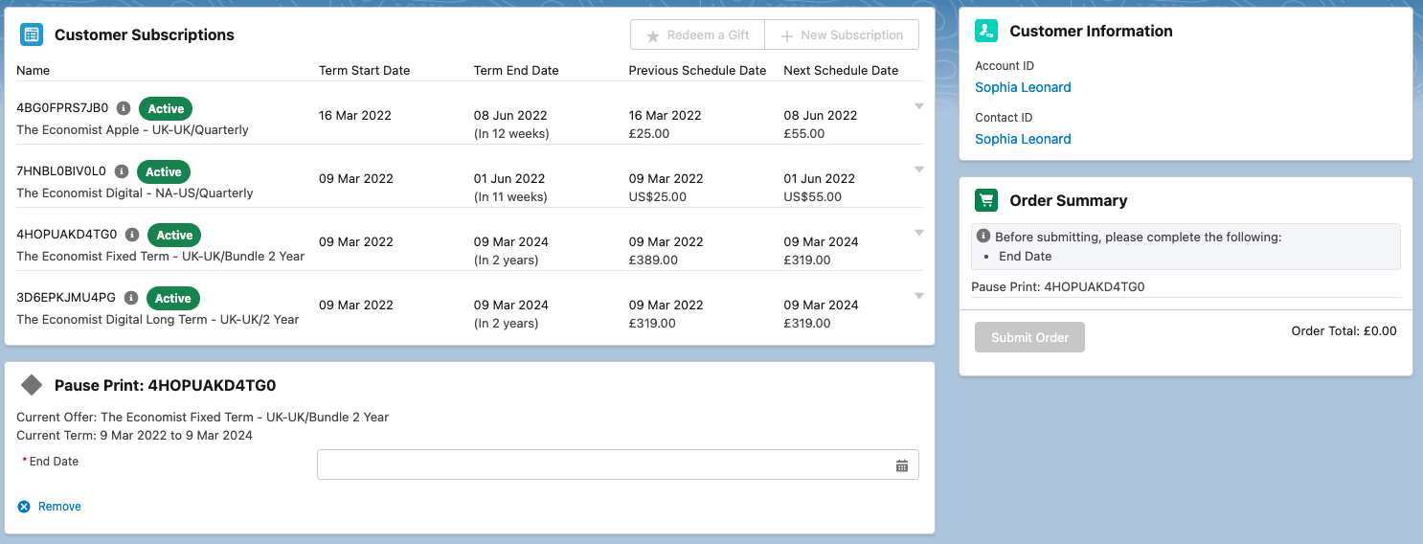The width and height of the screenshot is (1423, 544).
Task: Click into the End Date input field
Action: tap(618, 465)
